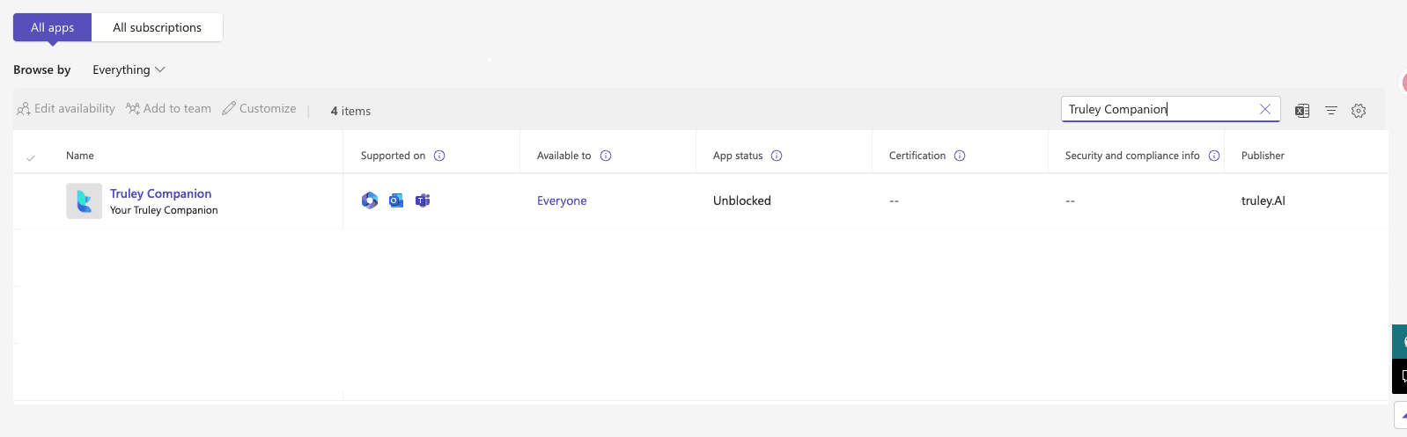Open the Truley Companion app link
This screenshot has width=1407, height=437.
160,193
